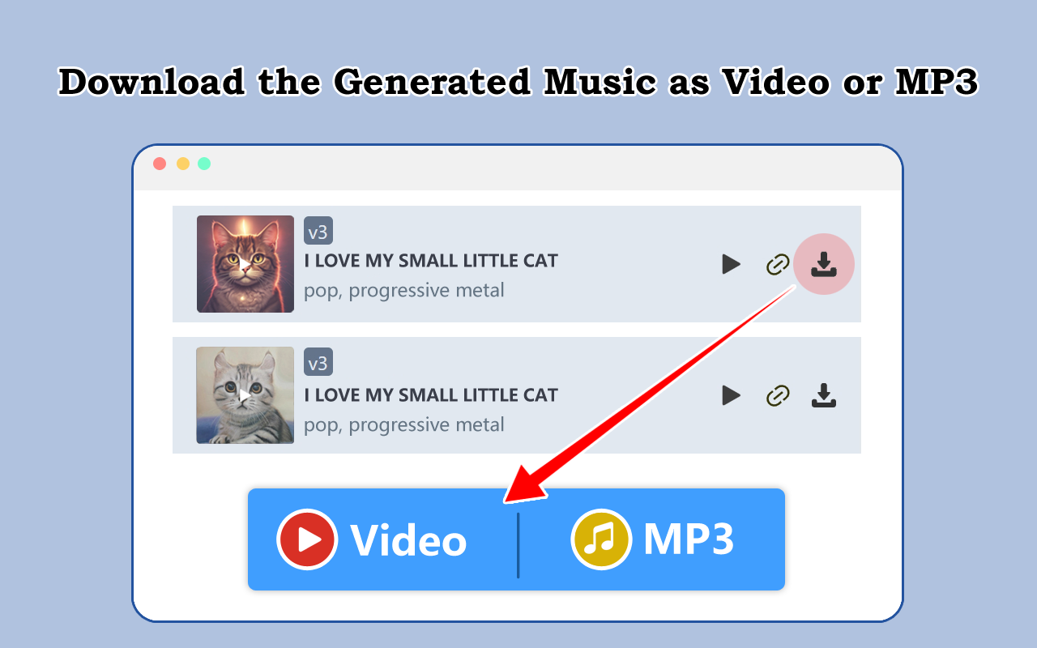
Task: Open download options for first song
Action: [824, 264]
